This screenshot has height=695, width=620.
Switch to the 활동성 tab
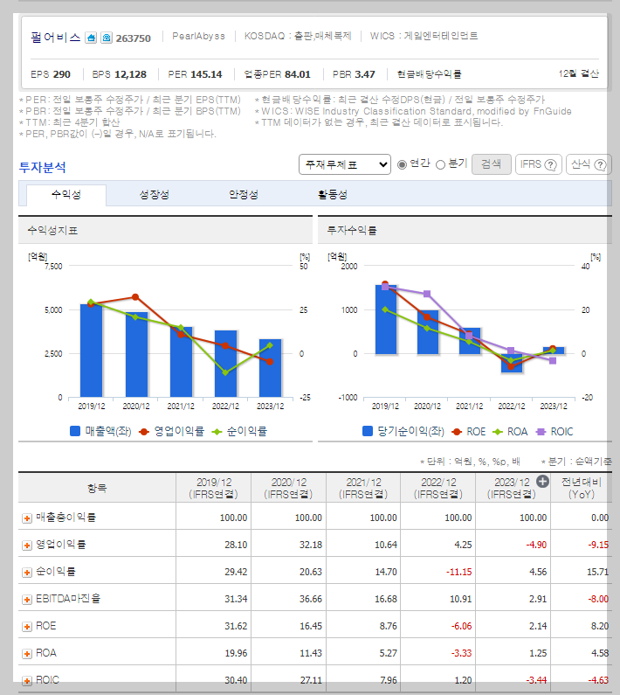pyautogui.click(x=332, y=195)
